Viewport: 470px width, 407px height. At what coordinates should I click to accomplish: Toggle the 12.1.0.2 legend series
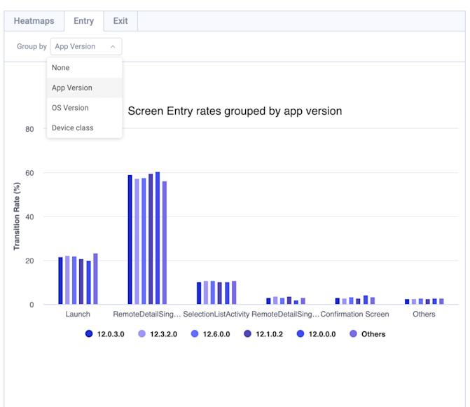tap(263, 334)
